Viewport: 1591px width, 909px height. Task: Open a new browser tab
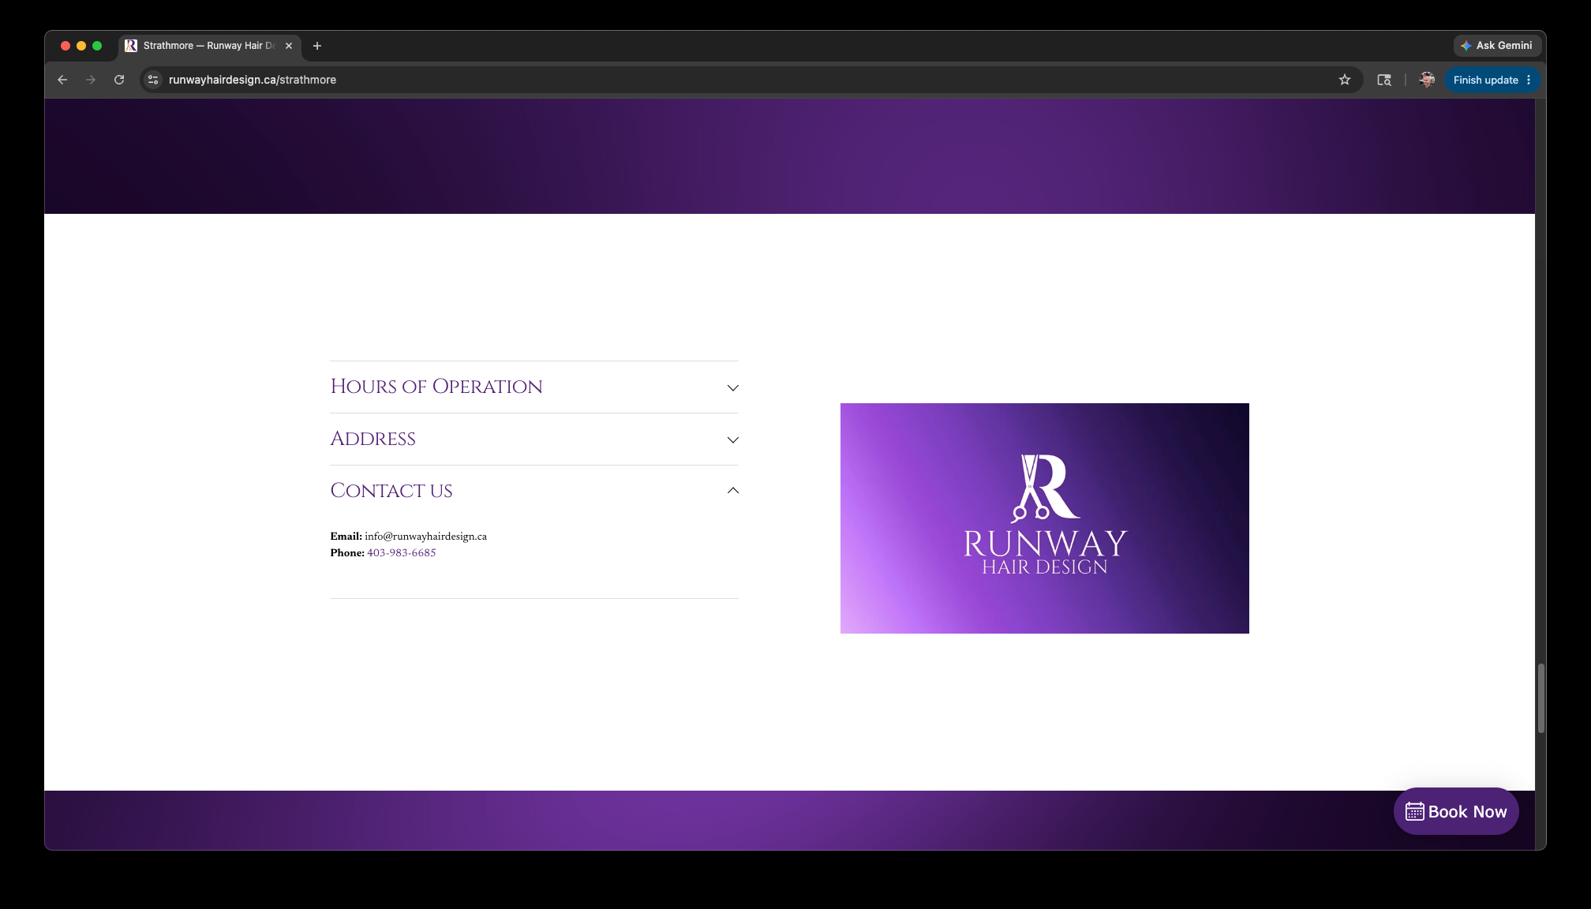tap(317, 46)
